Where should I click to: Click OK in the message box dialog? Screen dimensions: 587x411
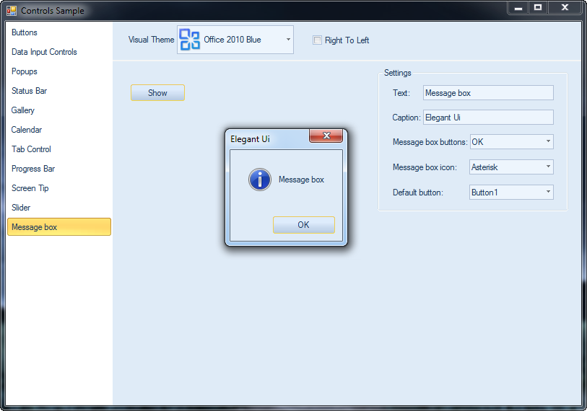[303, 225]
